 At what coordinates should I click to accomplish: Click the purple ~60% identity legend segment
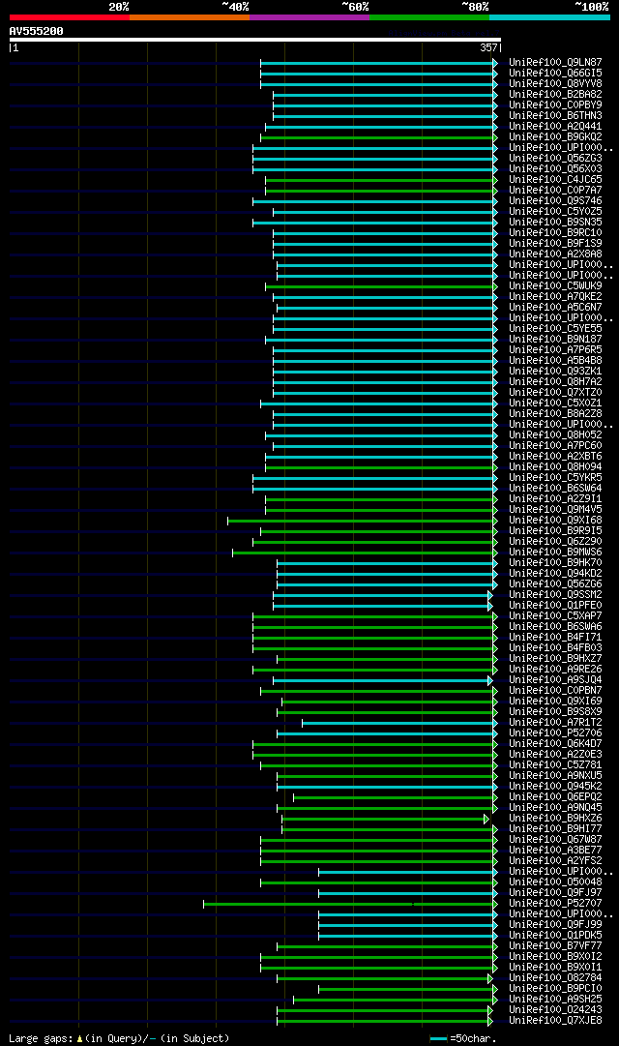309,17
